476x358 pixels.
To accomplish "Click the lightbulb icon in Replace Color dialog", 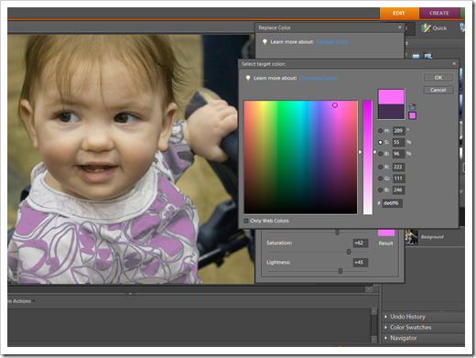I will 265,42.
